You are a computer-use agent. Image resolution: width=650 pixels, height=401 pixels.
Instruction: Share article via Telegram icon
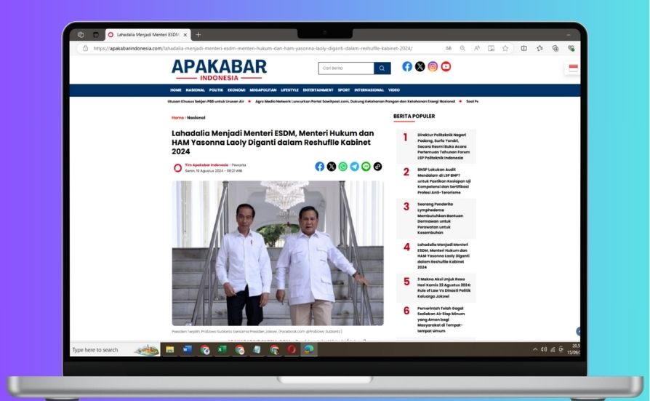[354, 167]
